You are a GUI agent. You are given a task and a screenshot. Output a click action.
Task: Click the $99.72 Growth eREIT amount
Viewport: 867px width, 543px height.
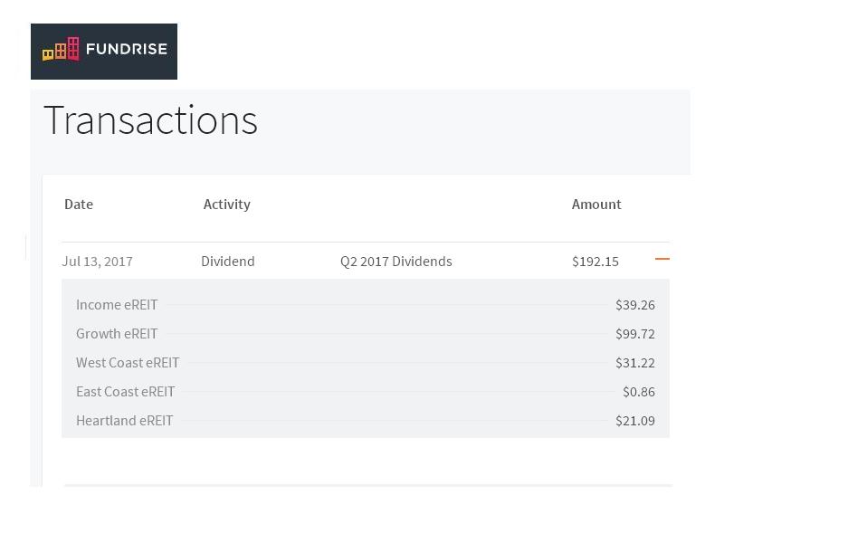coord(634,334)
